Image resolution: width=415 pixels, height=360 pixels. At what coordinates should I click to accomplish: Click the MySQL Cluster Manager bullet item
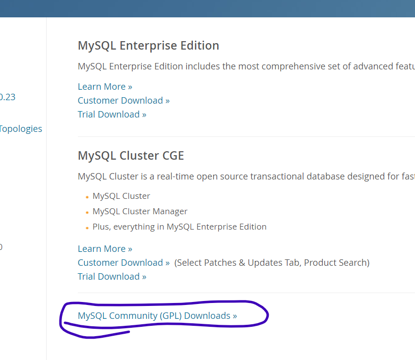140,211
